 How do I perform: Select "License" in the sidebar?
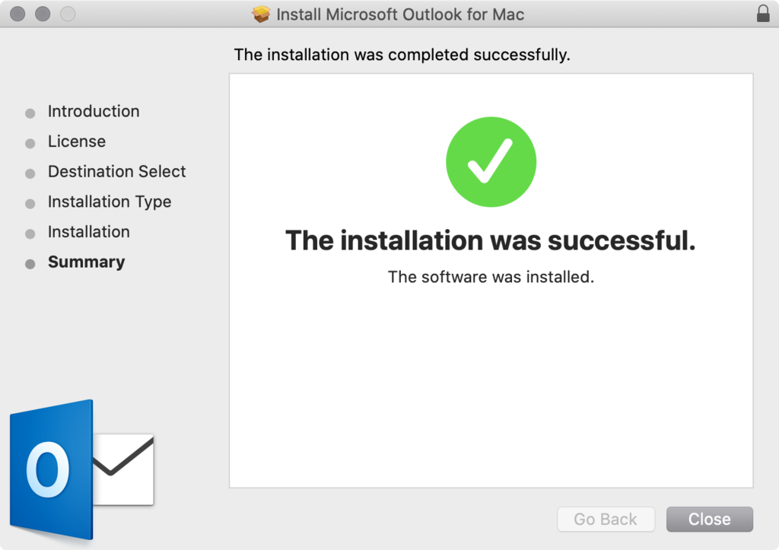point(76,142)
